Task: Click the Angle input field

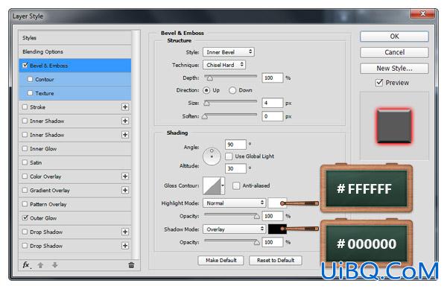Action: (x=235, y=144)
